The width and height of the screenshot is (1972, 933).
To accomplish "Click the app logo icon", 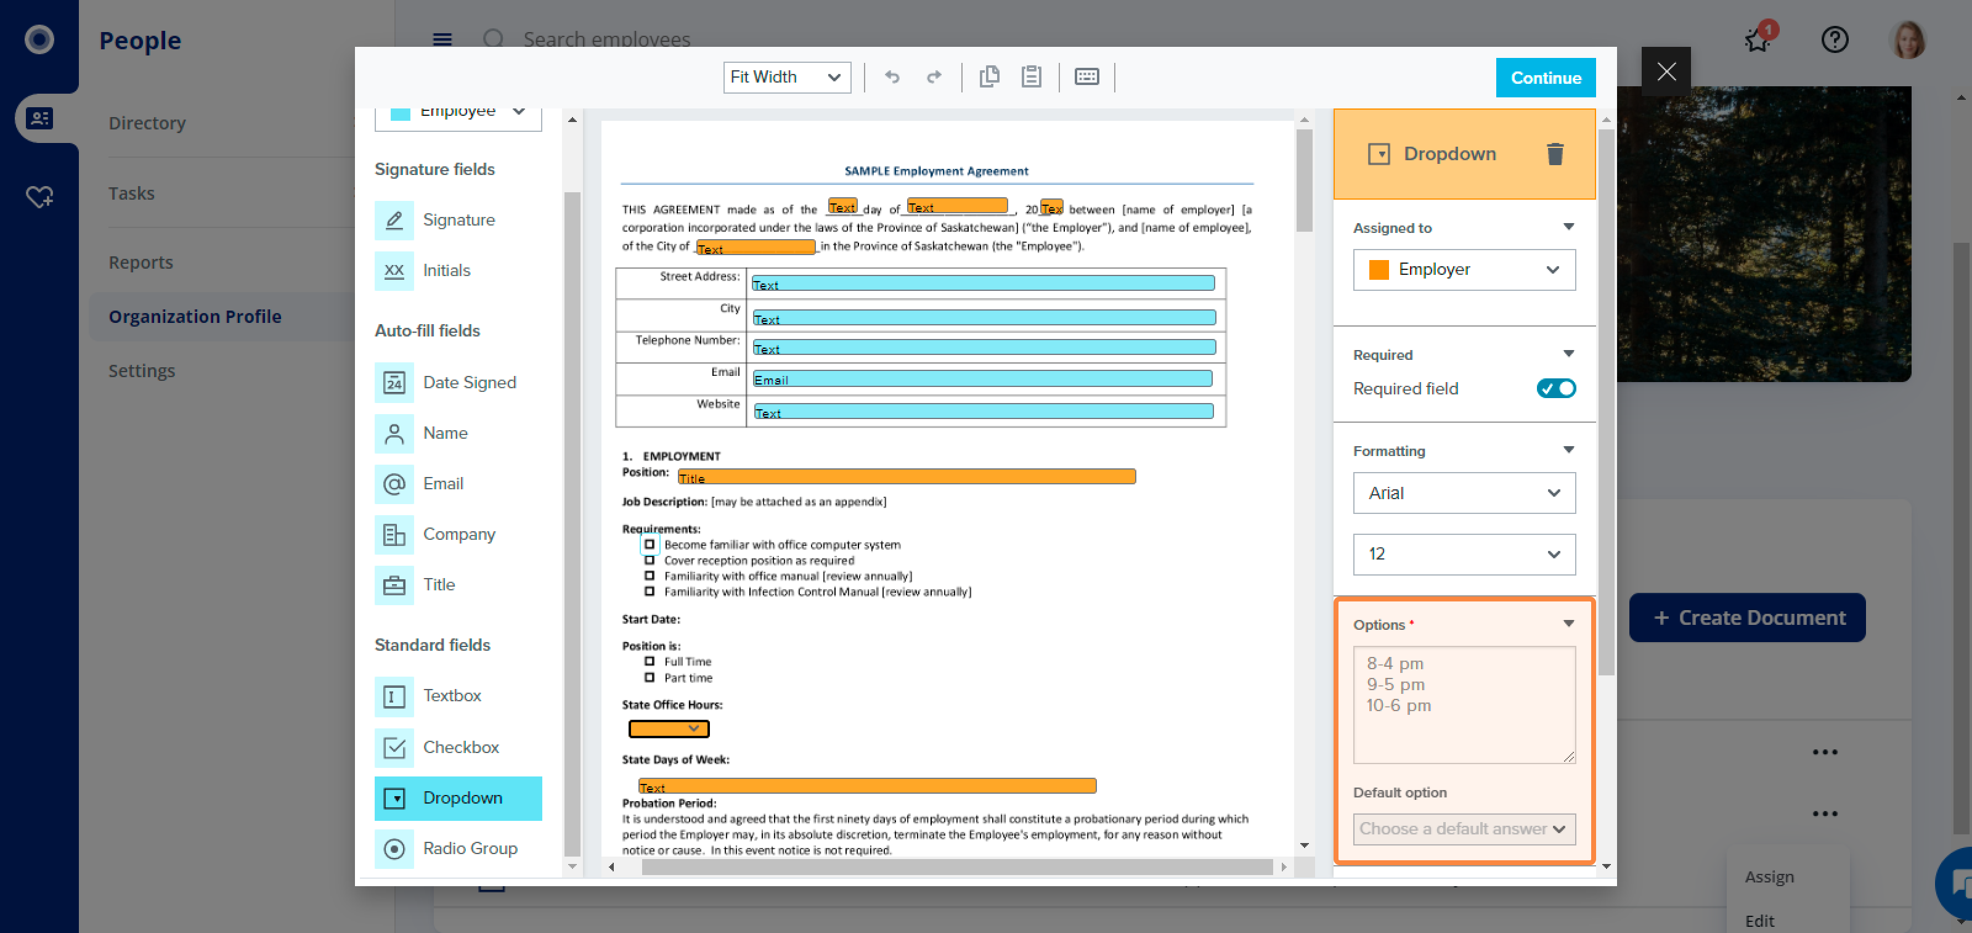I will tap(39, 39).
